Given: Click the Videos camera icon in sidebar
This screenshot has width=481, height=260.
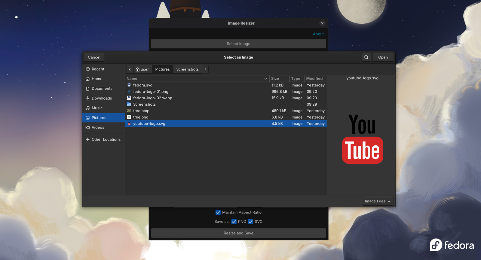Looking at the screenshot, I should tap(88, 127).
